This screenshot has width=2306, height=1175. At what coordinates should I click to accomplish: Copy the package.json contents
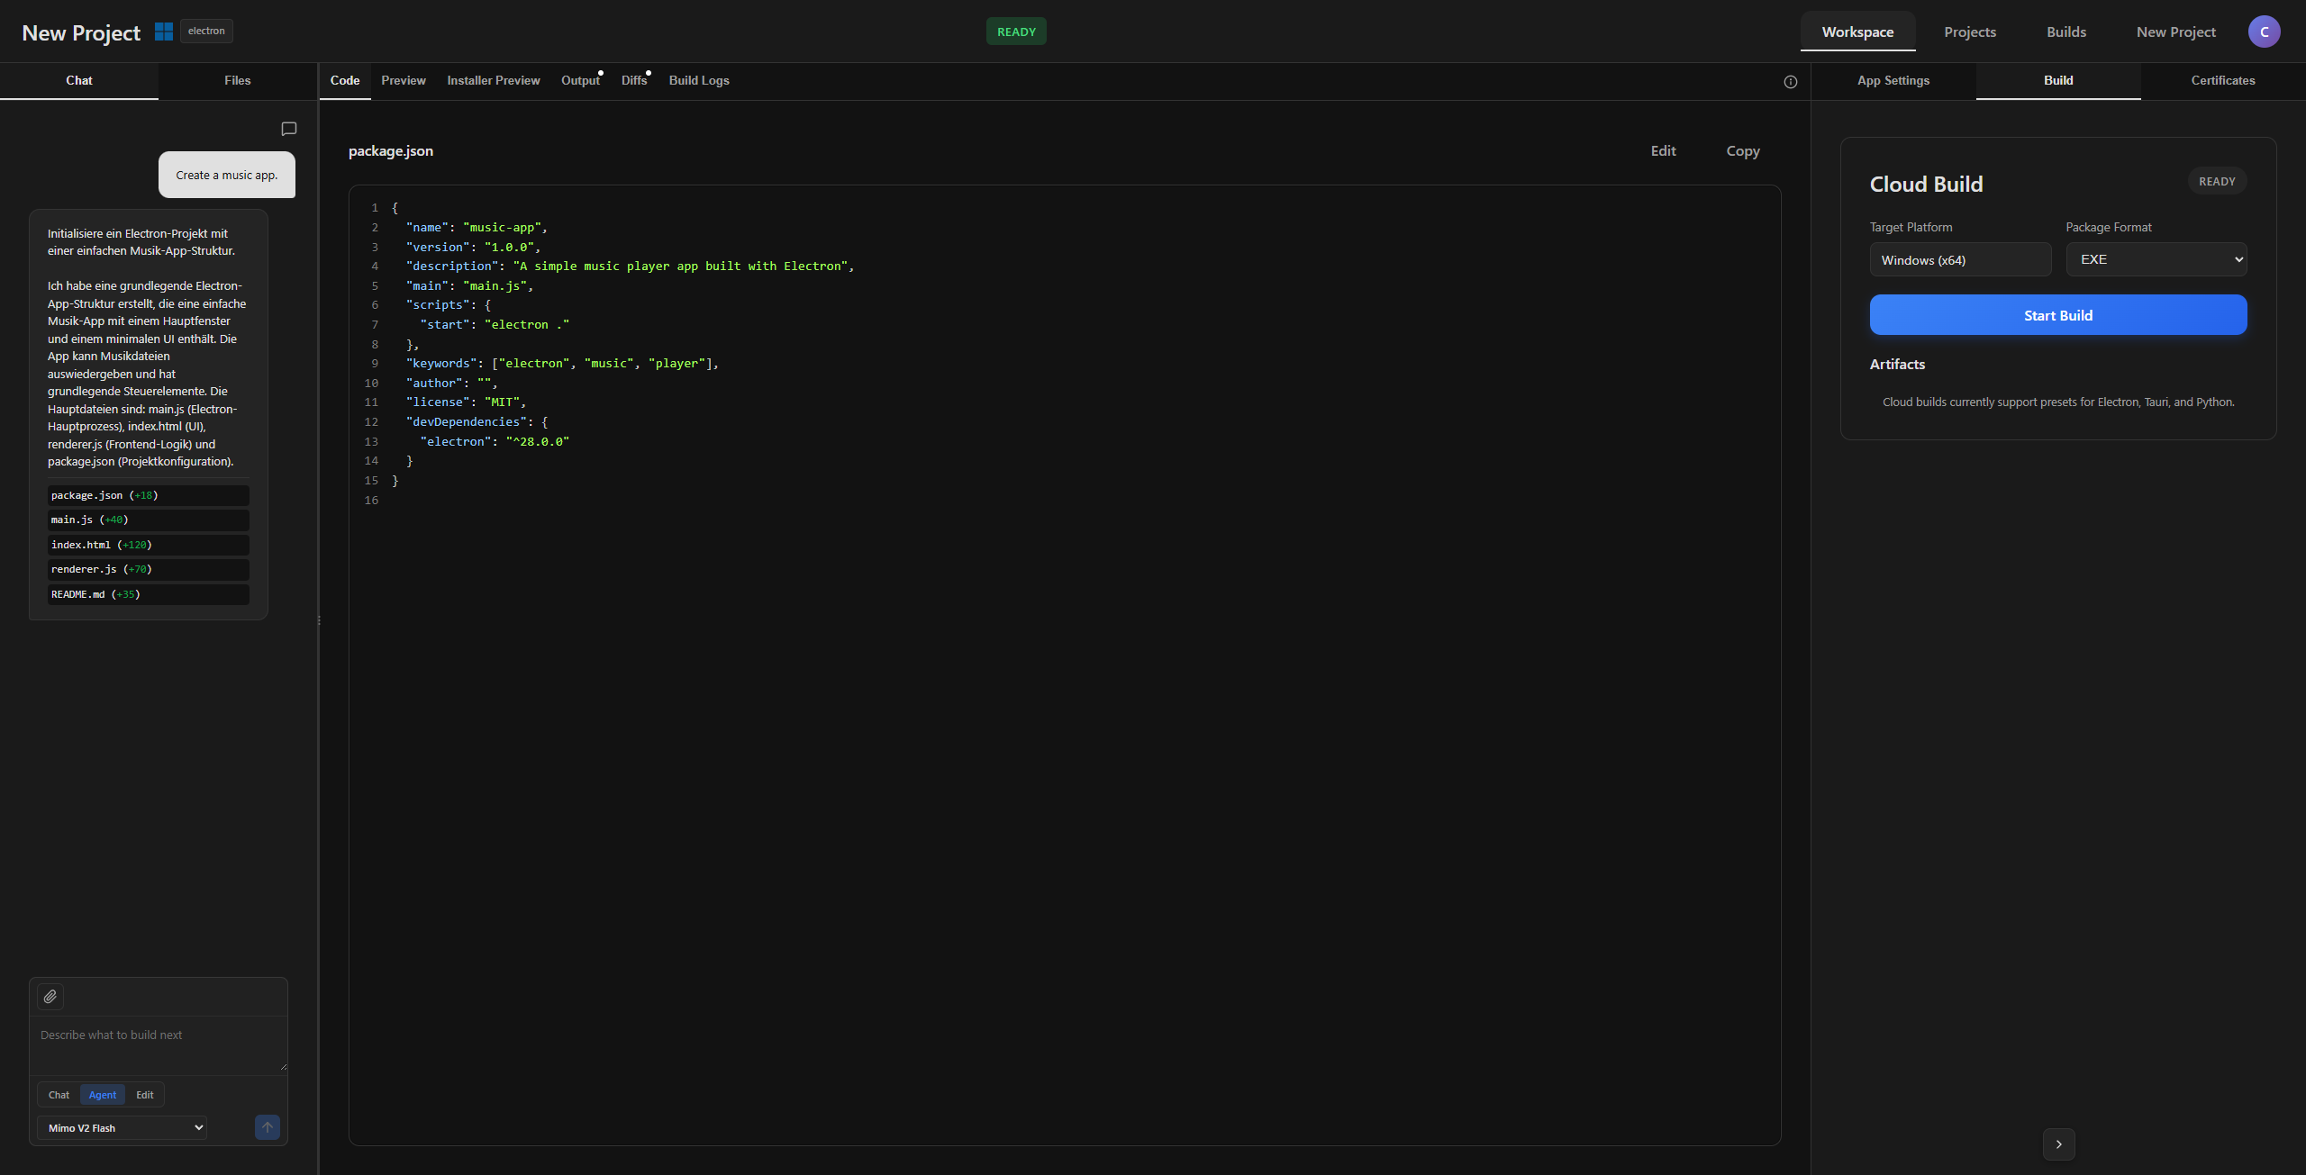point(1742,151)
